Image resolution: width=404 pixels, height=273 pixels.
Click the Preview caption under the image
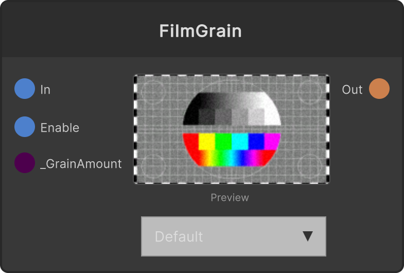coord(230,197)
